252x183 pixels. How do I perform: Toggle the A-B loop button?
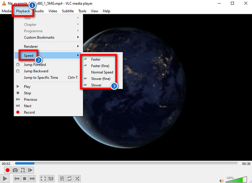(23, 170)
